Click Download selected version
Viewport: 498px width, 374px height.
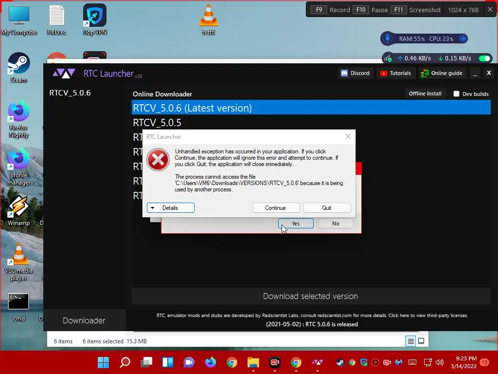pos(311,296)
